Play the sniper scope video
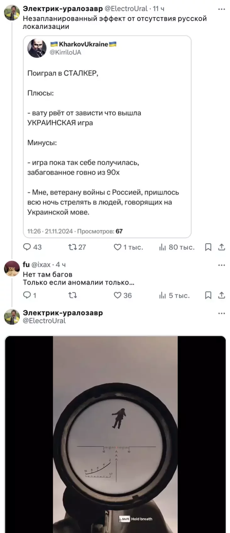The image size is (230, 533). [115, 434]
